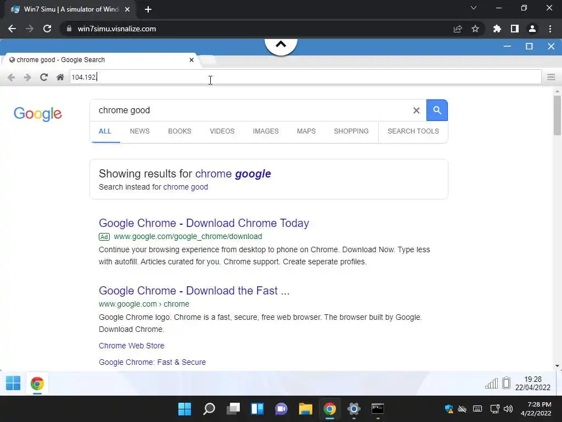Submit search with blue magnifier button
The height and width of the screenshot is (422, 562).
[437, 110]
